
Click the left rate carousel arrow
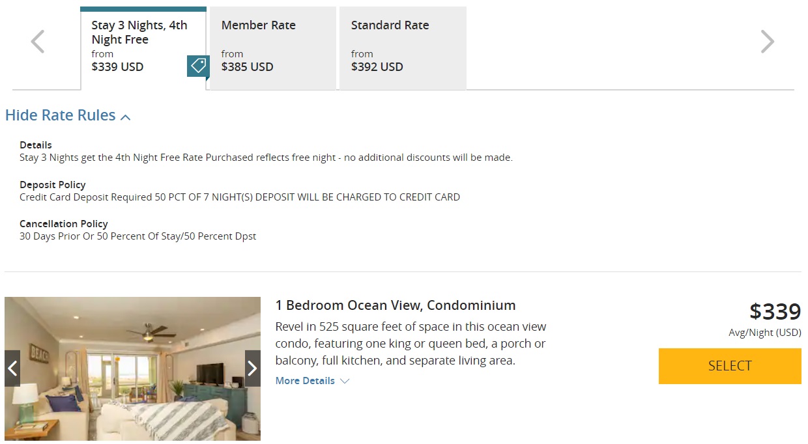(36, 41)
